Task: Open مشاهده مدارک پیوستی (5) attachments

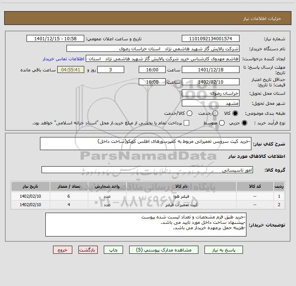Action: 164,250
